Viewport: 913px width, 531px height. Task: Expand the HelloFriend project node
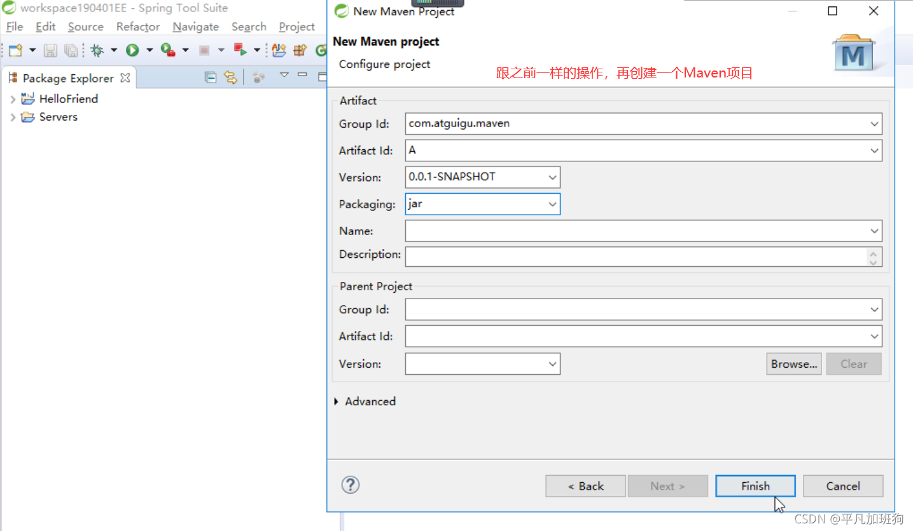[13, 99]
